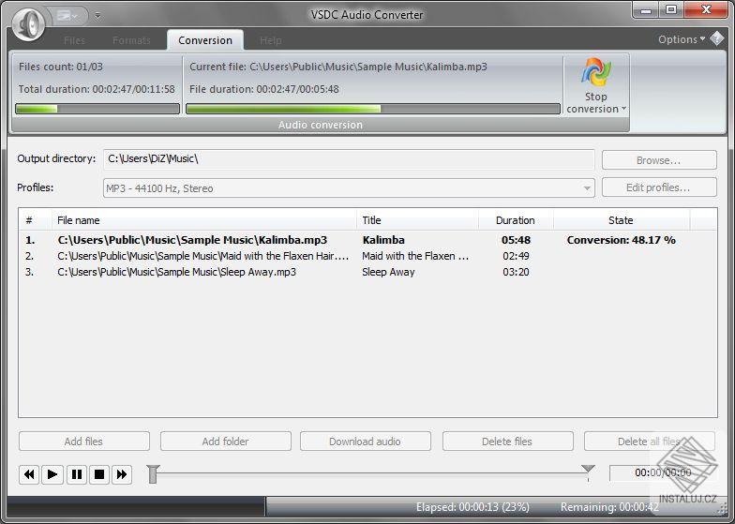Click the State column header

pyautogui.click(x=621, y=220)
